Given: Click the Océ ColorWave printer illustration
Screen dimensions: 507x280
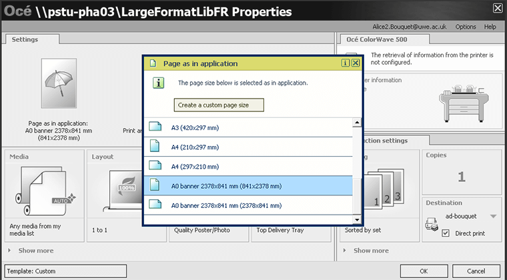Looking at the screenshot, I should (464, 103).
